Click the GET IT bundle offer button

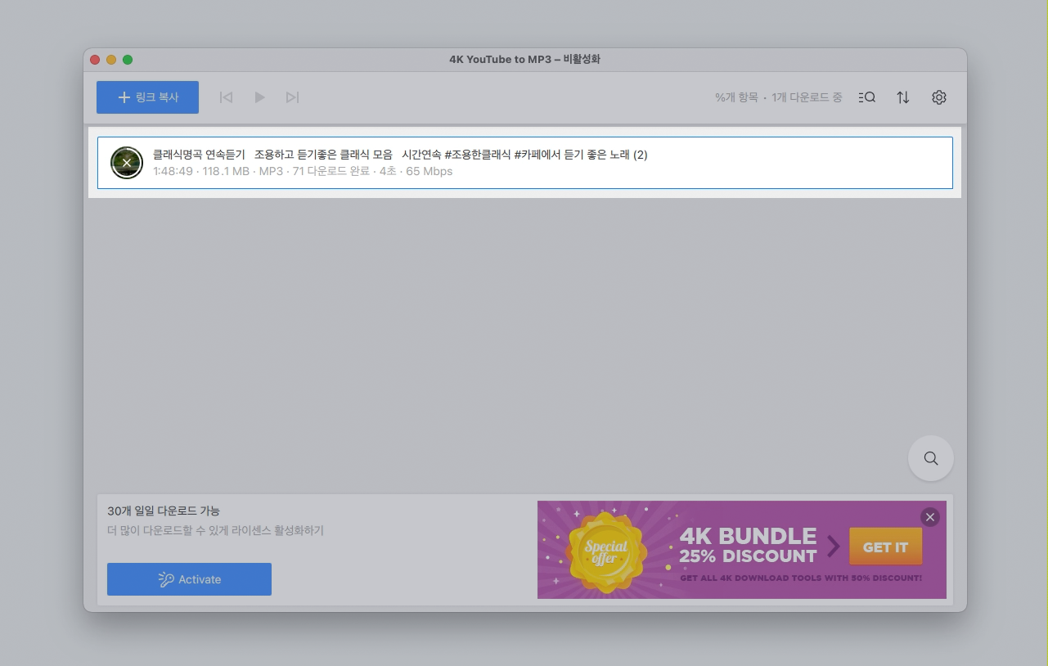click(x=885, y=547)
